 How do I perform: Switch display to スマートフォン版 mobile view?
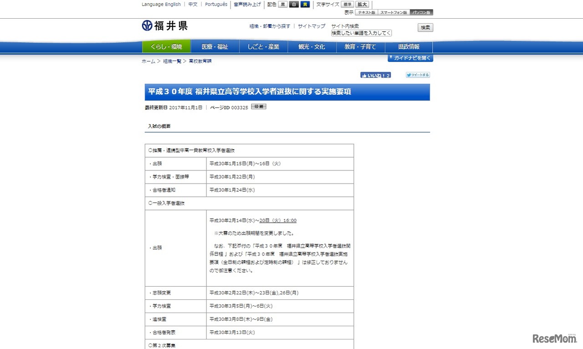pos(393,12)
